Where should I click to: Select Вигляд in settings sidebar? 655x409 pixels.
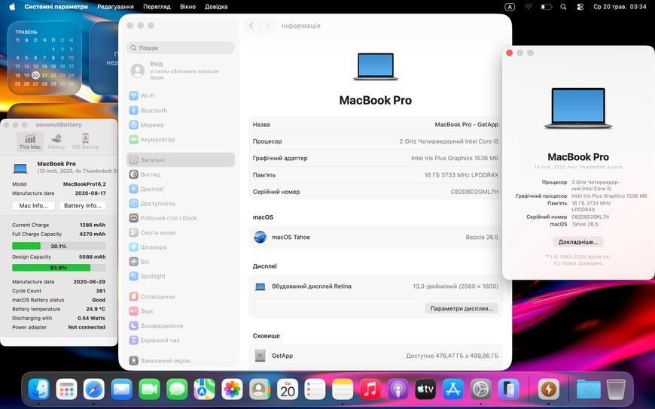coord(181,174)
